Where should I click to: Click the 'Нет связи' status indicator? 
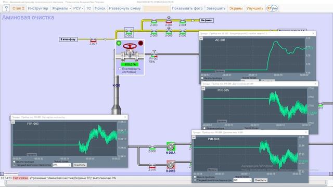(20, 178)
